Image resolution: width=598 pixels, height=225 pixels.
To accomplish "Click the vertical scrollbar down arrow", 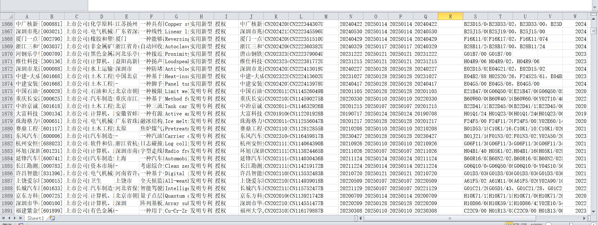I will (x=593, y=211).
